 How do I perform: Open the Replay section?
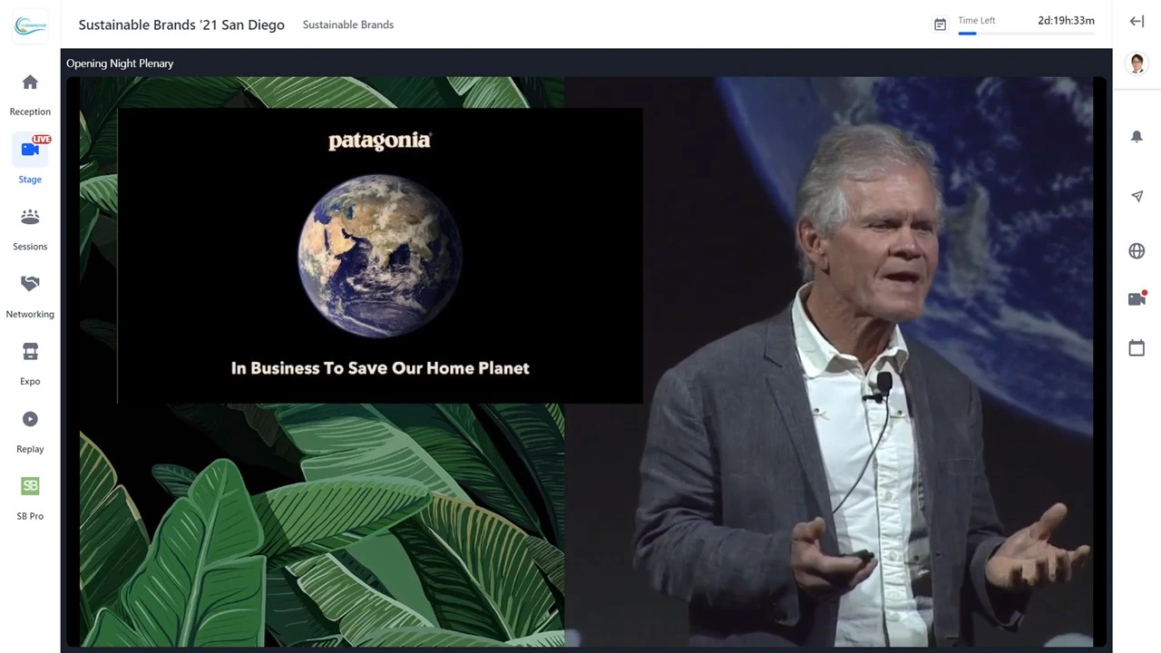(30, 431)
